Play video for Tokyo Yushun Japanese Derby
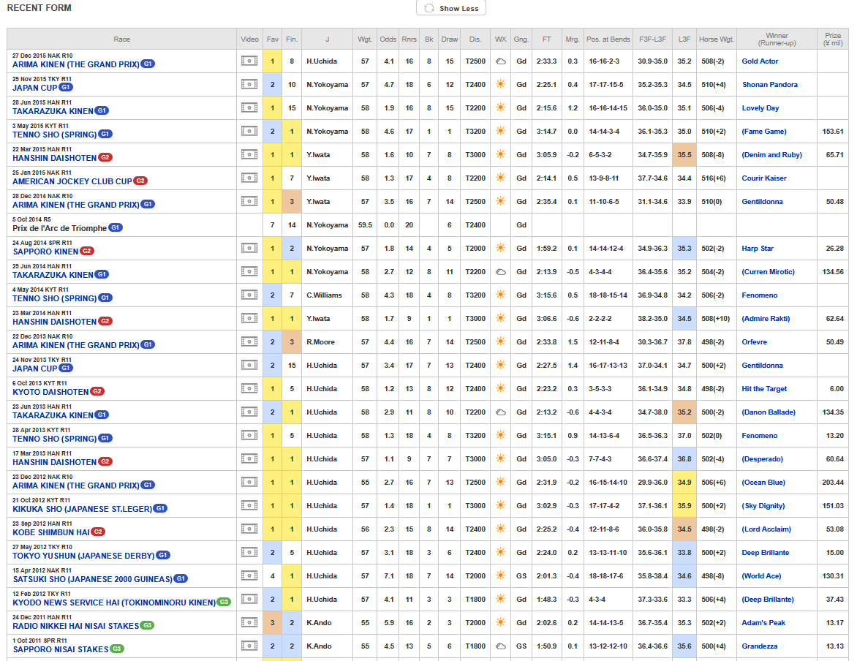The width and height of the screenshot is (857, 661). 249,552
